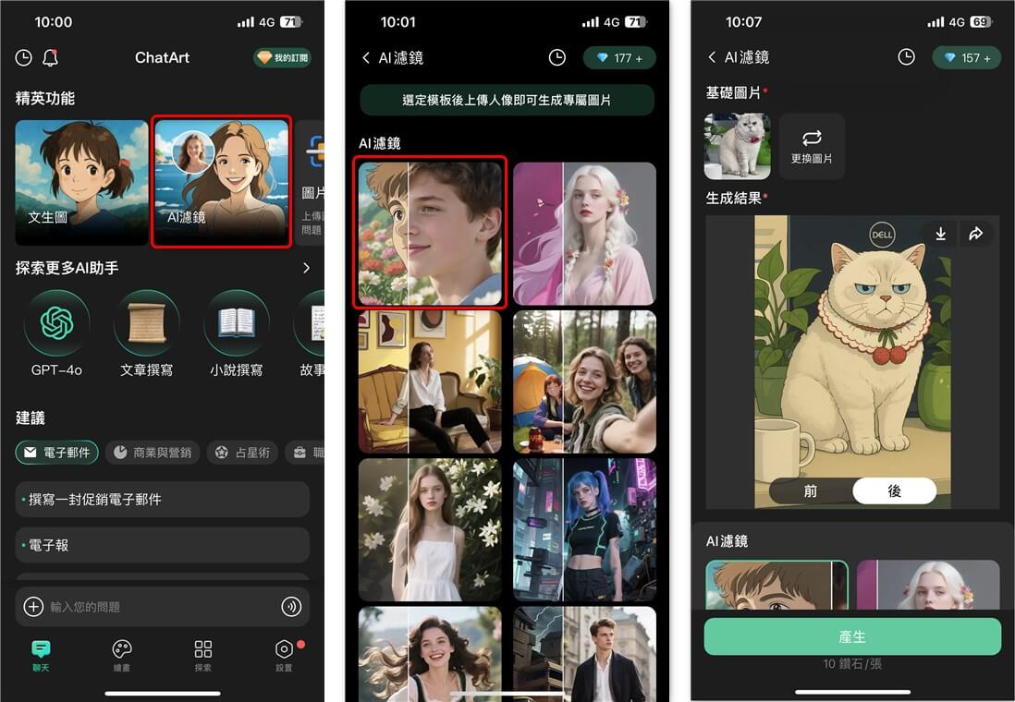1015x702 pixels.
Task: Go back from the AI濾鏡 template list
Action: (x=366, y=57)
